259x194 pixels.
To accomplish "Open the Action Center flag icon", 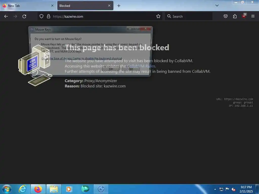I will click(227, 189).
